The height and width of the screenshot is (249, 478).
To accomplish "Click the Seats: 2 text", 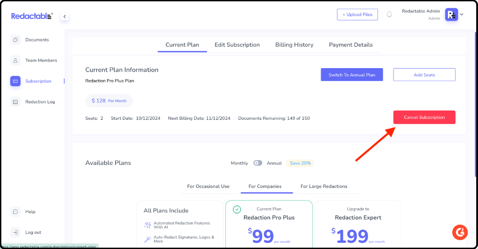I will 94,118.
